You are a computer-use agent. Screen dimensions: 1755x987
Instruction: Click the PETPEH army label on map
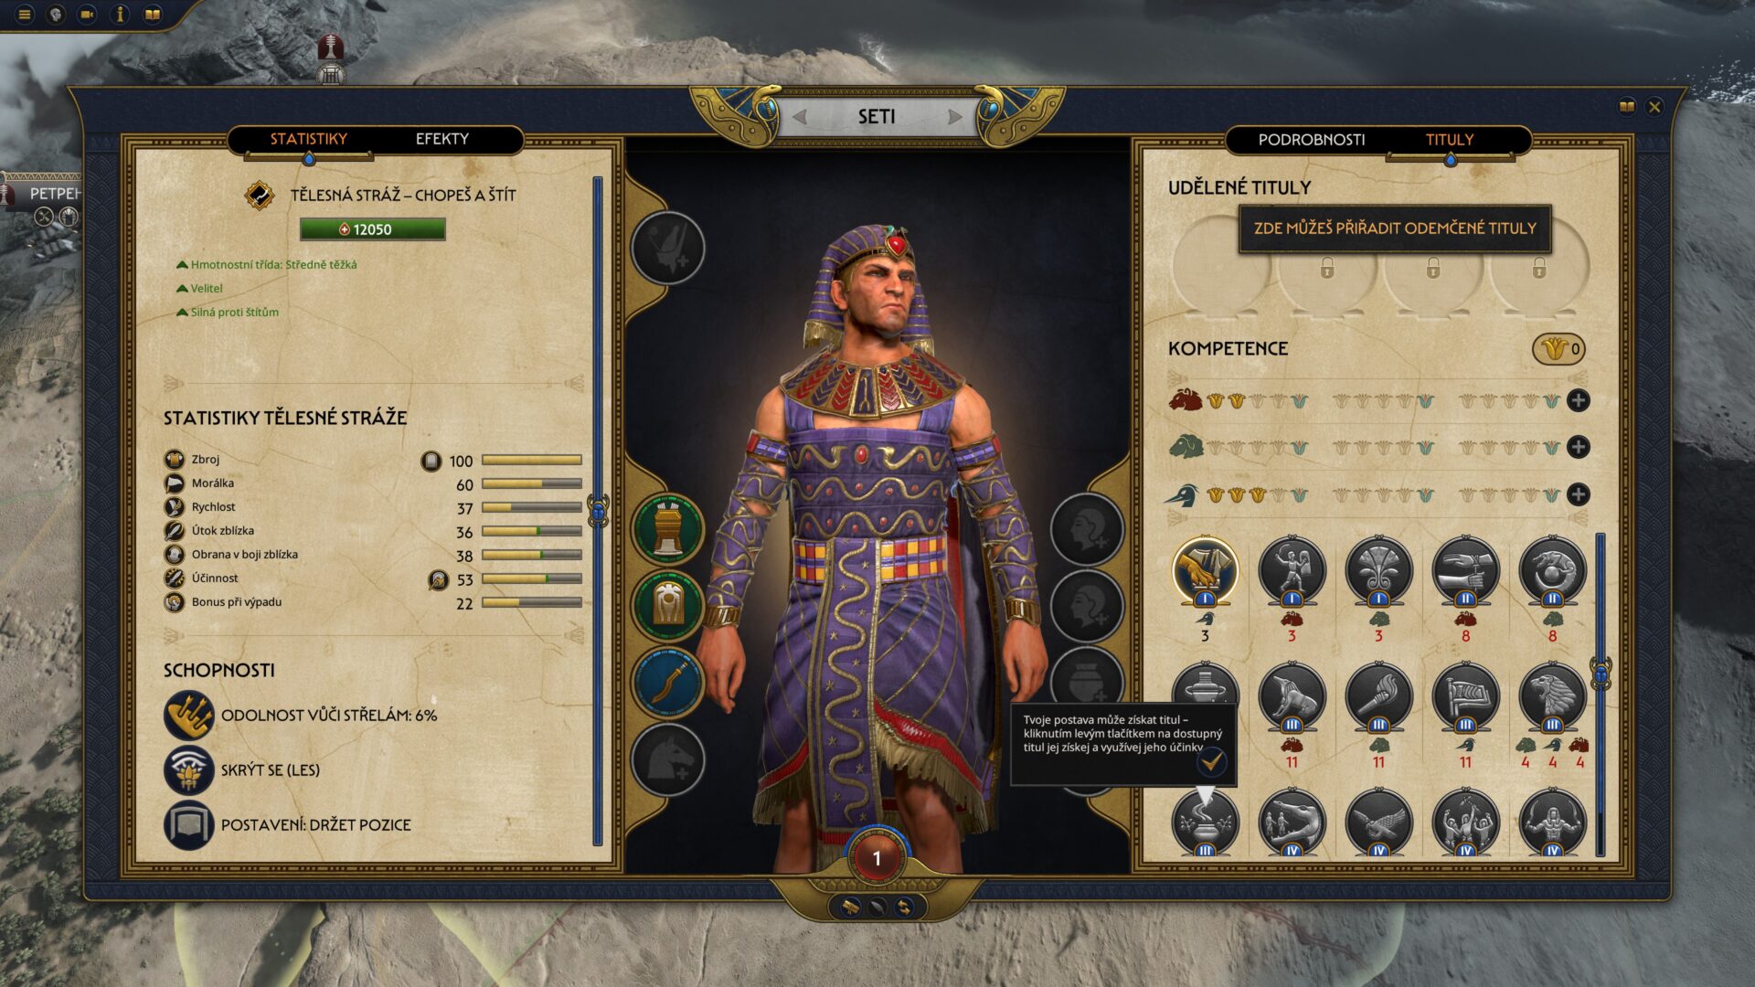click(53, 193)
